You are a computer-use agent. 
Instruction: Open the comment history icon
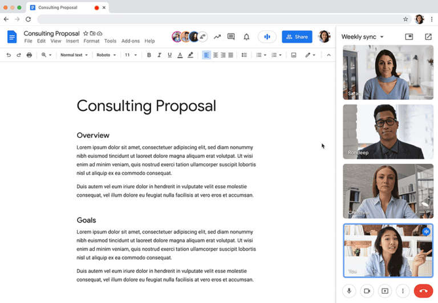tap(231, 37)
